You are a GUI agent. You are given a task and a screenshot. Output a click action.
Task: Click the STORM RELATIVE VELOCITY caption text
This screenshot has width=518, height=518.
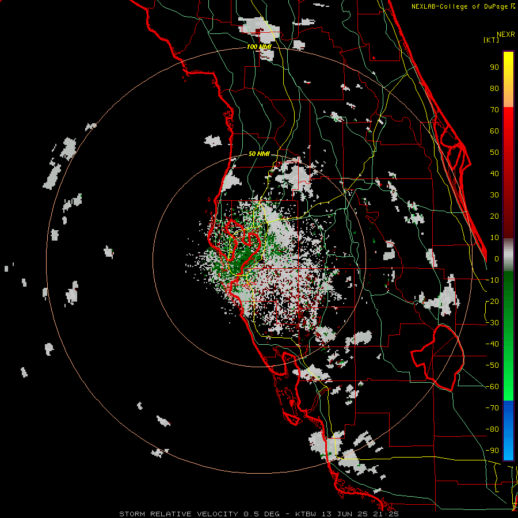coord(178,514)
